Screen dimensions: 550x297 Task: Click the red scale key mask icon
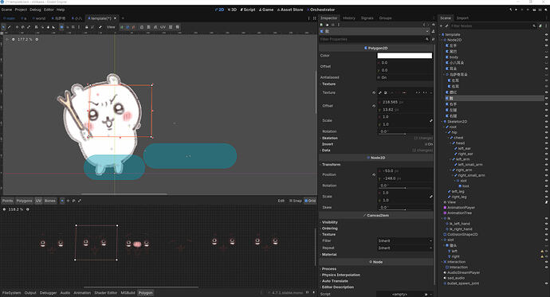(x=133, y=27)
